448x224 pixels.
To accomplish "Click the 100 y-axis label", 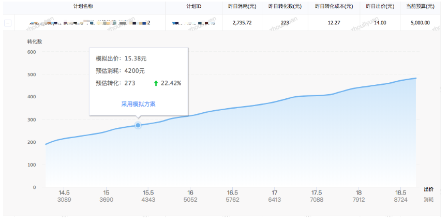I will [32, 165].
